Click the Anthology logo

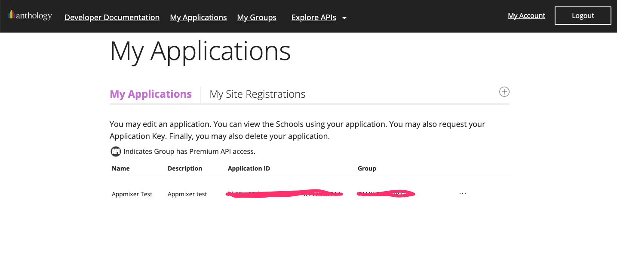30,16
